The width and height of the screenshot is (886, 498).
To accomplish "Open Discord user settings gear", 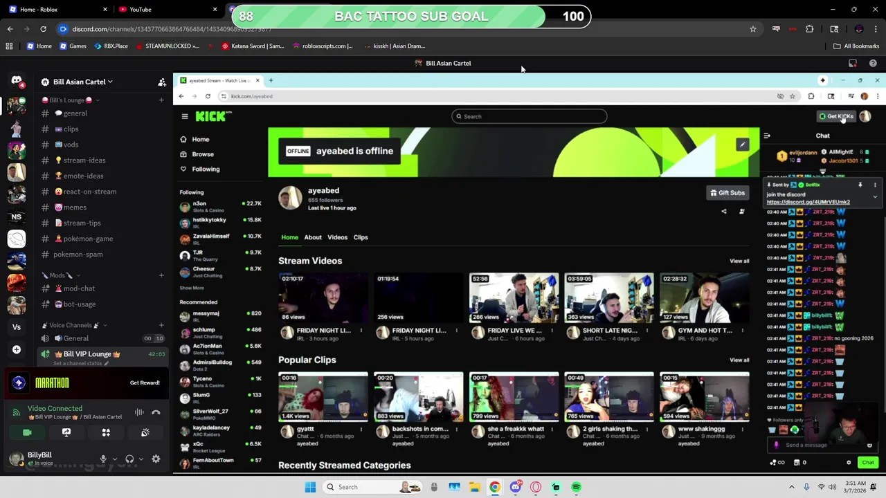I will pos(156,459).
